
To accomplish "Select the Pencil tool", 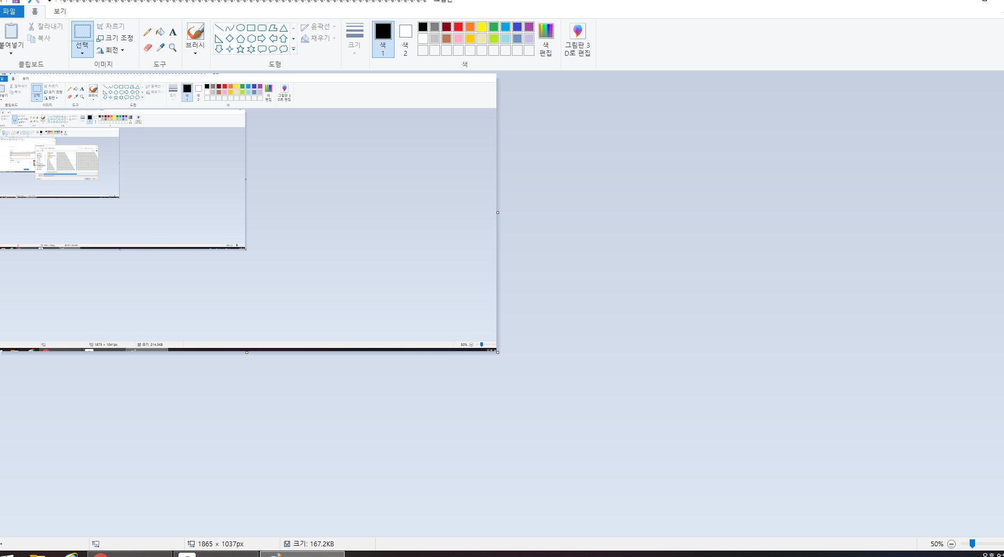I will 147,32.
